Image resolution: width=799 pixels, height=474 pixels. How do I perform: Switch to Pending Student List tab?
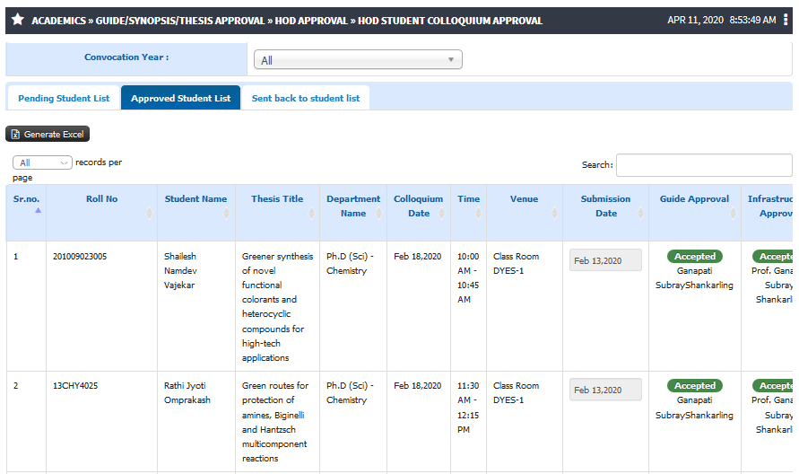[x=64, y=98]
